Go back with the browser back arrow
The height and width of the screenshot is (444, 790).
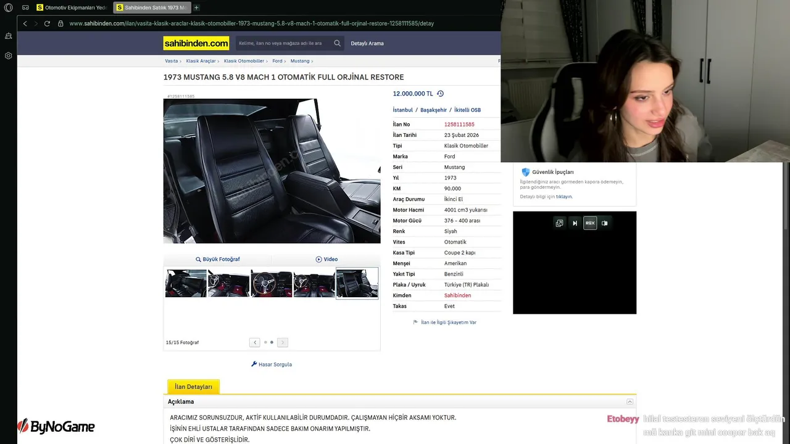point(25,23)
